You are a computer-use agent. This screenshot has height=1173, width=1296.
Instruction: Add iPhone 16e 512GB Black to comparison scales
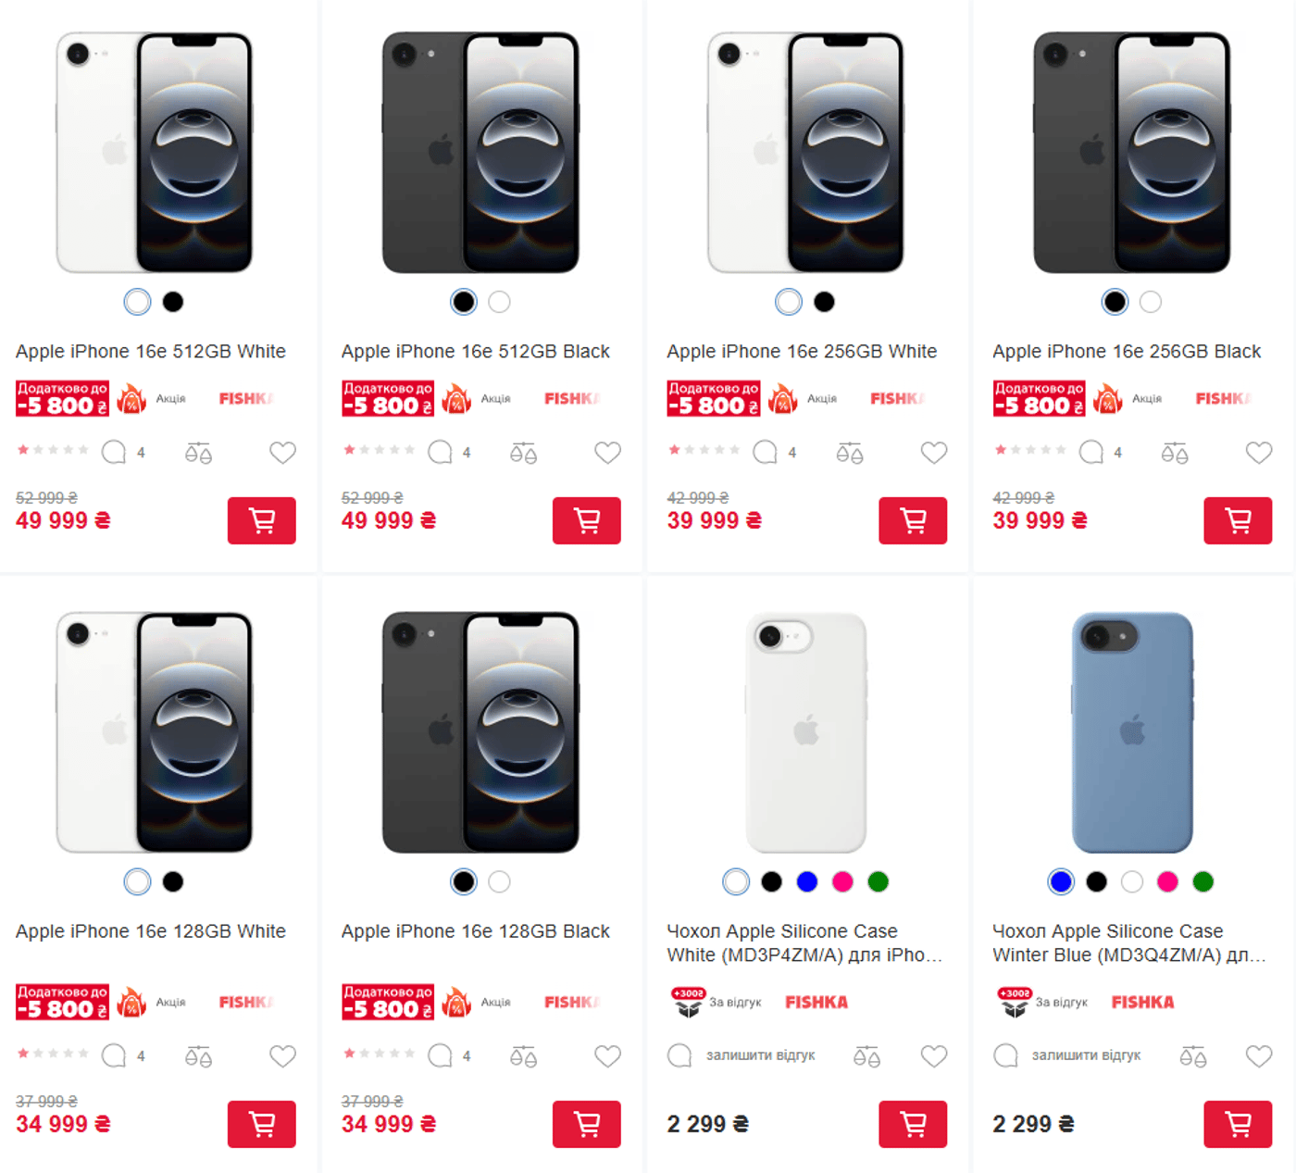pyautogui.click(x=523, y=453)
